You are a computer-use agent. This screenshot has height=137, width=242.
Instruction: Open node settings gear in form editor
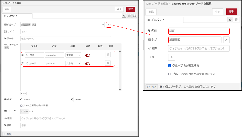pos(124,16)
